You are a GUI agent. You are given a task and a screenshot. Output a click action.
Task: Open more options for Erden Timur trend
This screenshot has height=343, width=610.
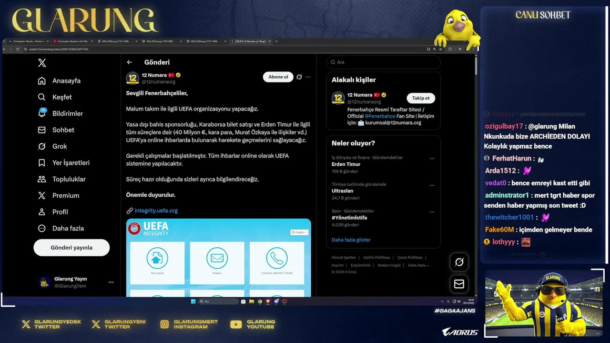(x=432, y=159)
